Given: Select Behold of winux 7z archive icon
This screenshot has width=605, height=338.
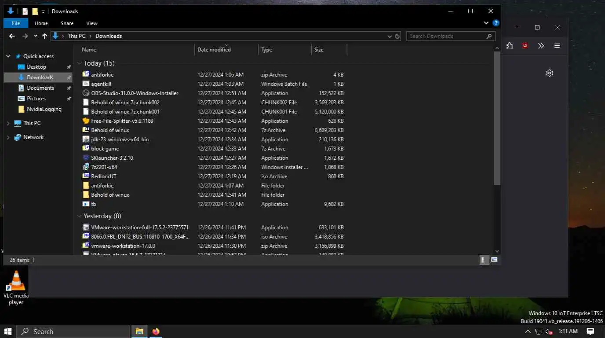Looking at the screenshot, I should [x=86, y=130].
